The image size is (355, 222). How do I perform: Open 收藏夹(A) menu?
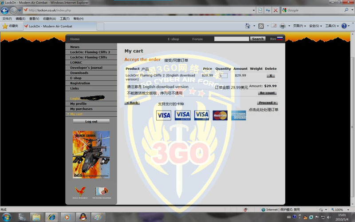49,19
